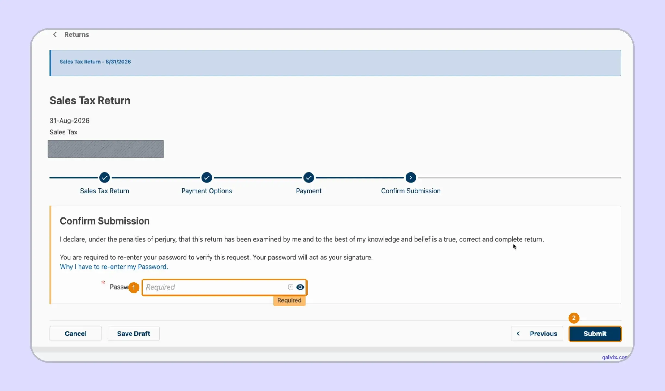Viewport: 665px width, 391px height.
Task: Click the red required asterisk by Password
Action: pos(103,283)
